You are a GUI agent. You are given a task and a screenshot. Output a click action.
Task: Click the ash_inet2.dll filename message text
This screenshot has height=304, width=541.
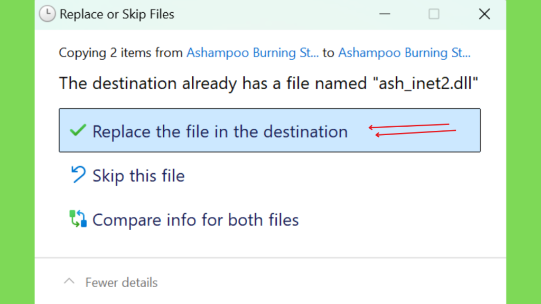point(268,83)
